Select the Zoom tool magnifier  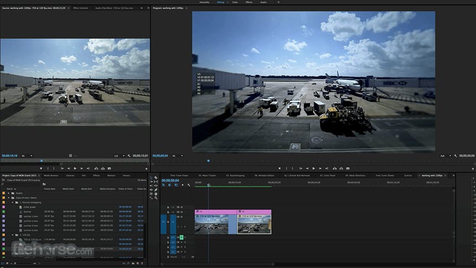coord(156,198)
